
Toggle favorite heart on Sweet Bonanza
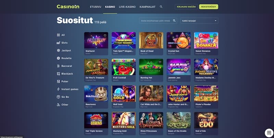click(x=215, y=35)
